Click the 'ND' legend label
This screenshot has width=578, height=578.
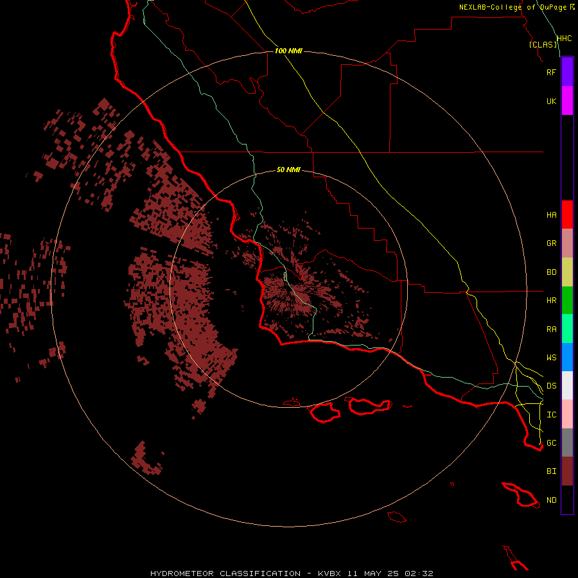(x=551, y=500)
